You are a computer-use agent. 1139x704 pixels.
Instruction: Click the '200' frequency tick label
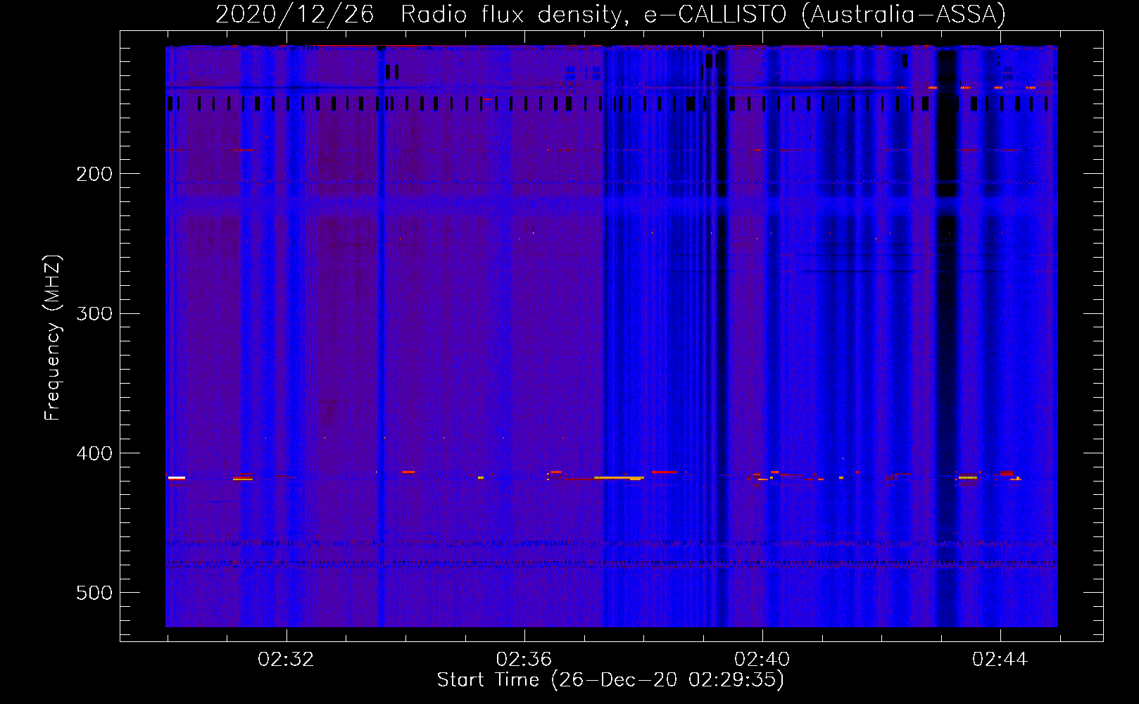pos(94,174)
